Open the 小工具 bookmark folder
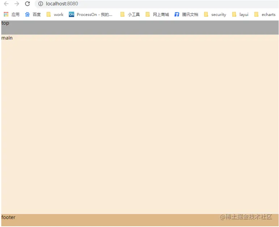Image resolution: width=279 pixels, height=227 pixels. pos(130,15)
